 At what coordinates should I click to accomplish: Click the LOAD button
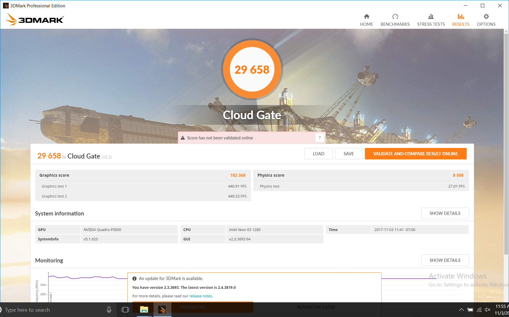(318, 154)
